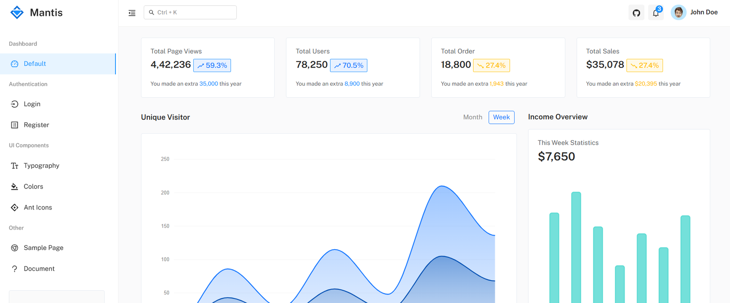This screenshot has height=303, width=730.
Task: Click the Default dashboard icon in sidebar
Action: coord(15,64)
